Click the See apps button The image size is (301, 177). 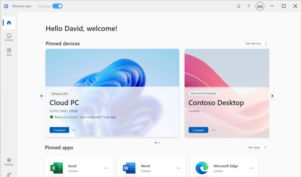pos(257,147)
